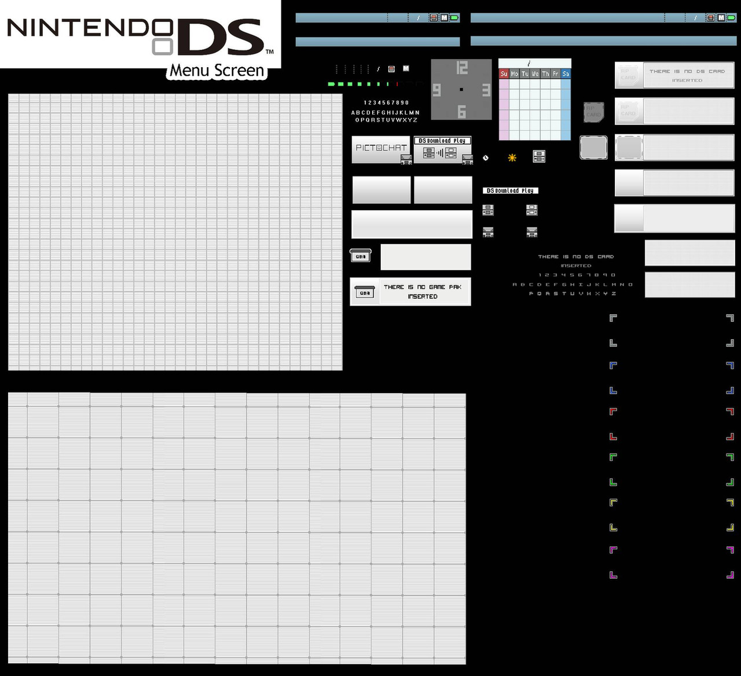The height and width of the screenshot is (676, 741).
Task: Select the 'There is no Game Pak inserted' panel
Action: pyautogui.click(x=410, y=292)
